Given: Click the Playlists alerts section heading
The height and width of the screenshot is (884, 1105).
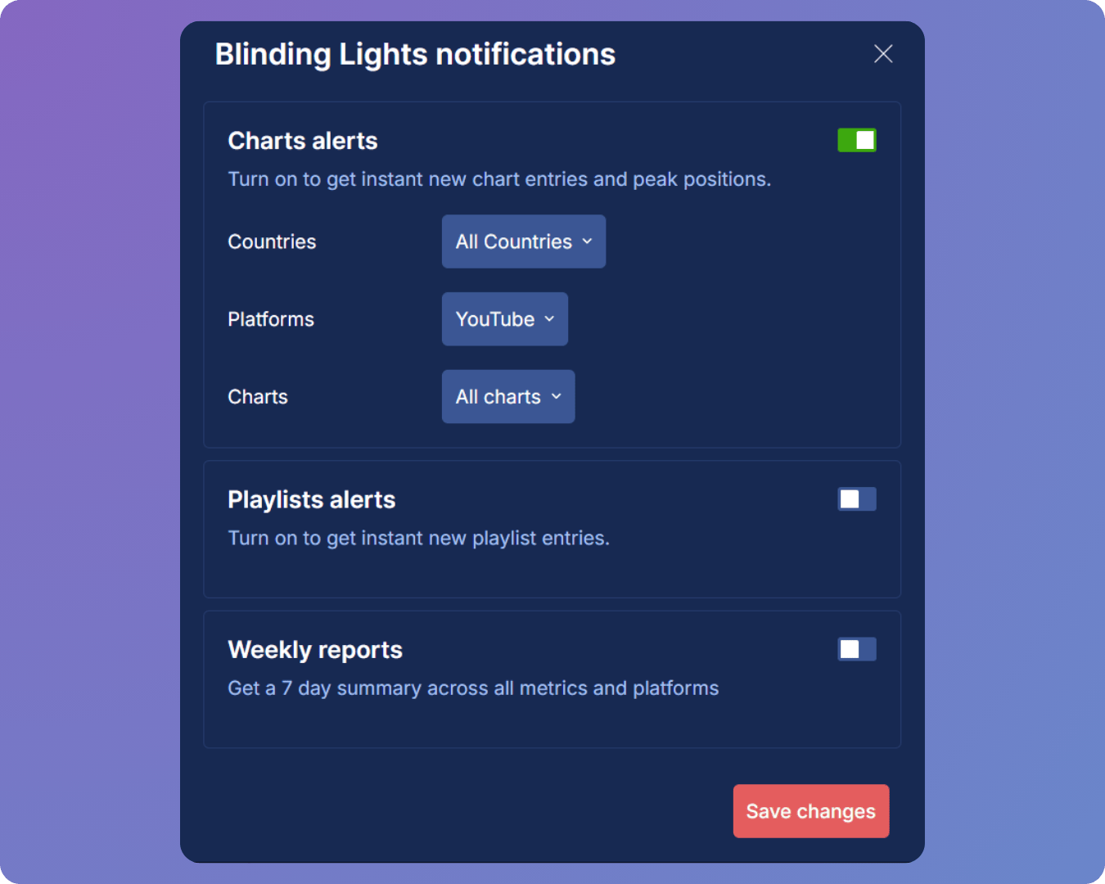Looking at the screenshot, I should (311, 499).
